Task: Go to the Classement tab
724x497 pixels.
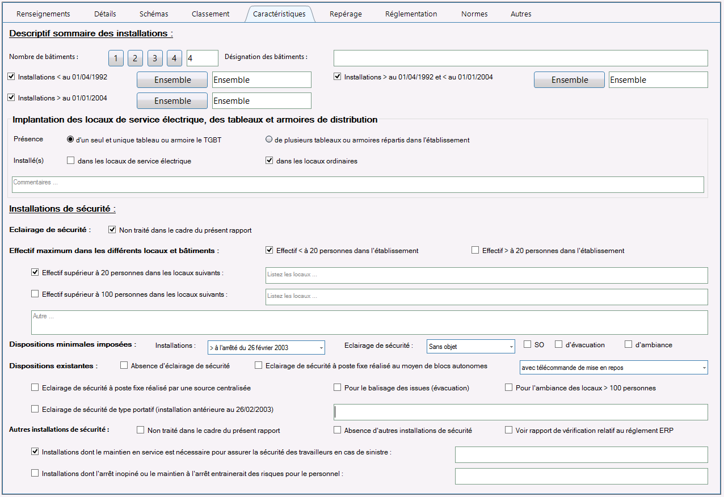Action: (211, 14)
